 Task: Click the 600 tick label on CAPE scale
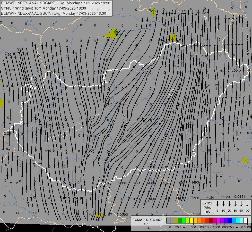point(193,227)
